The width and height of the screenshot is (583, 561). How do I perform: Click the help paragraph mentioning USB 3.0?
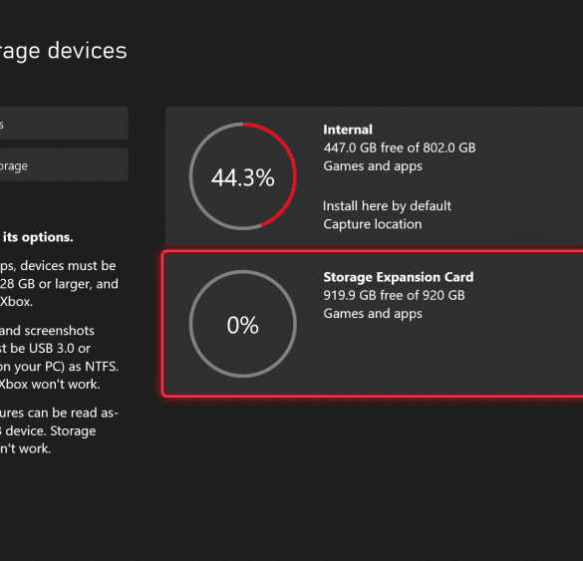(60, 358)
